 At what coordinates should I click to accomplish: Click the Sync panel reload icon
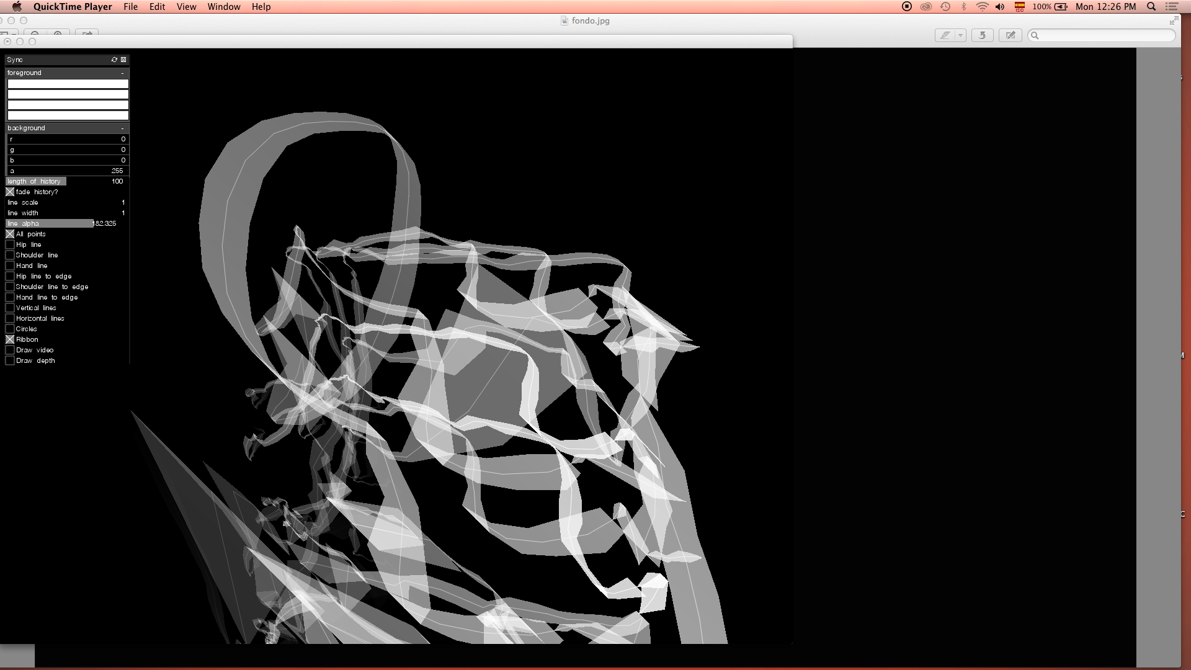(114, 60)
